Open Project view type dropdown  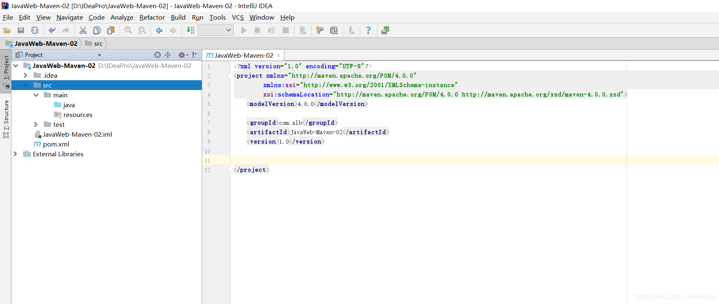pyautogui.click(x=99, y=55)
